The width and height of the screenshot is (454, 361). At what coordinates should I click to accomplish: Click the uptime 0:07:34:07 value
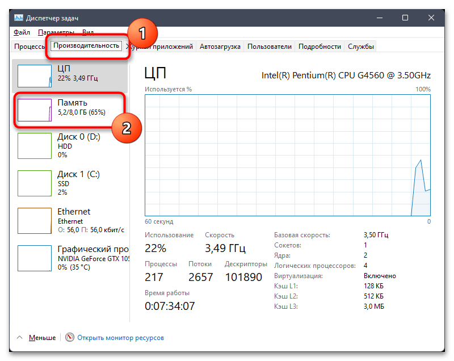click(170, 306)
